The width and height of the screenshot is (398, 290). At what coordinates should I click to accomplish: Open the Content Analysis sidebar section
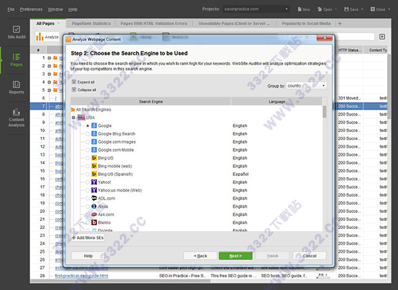(x=16, y=118)
